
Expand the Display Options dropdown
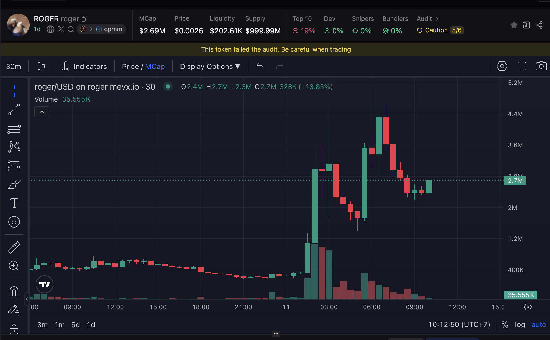(210, 66)
